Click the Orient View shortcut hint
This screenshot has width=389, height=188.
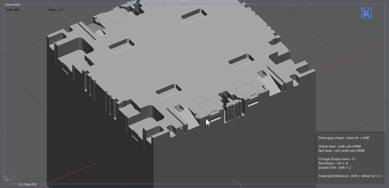(340, 146)
